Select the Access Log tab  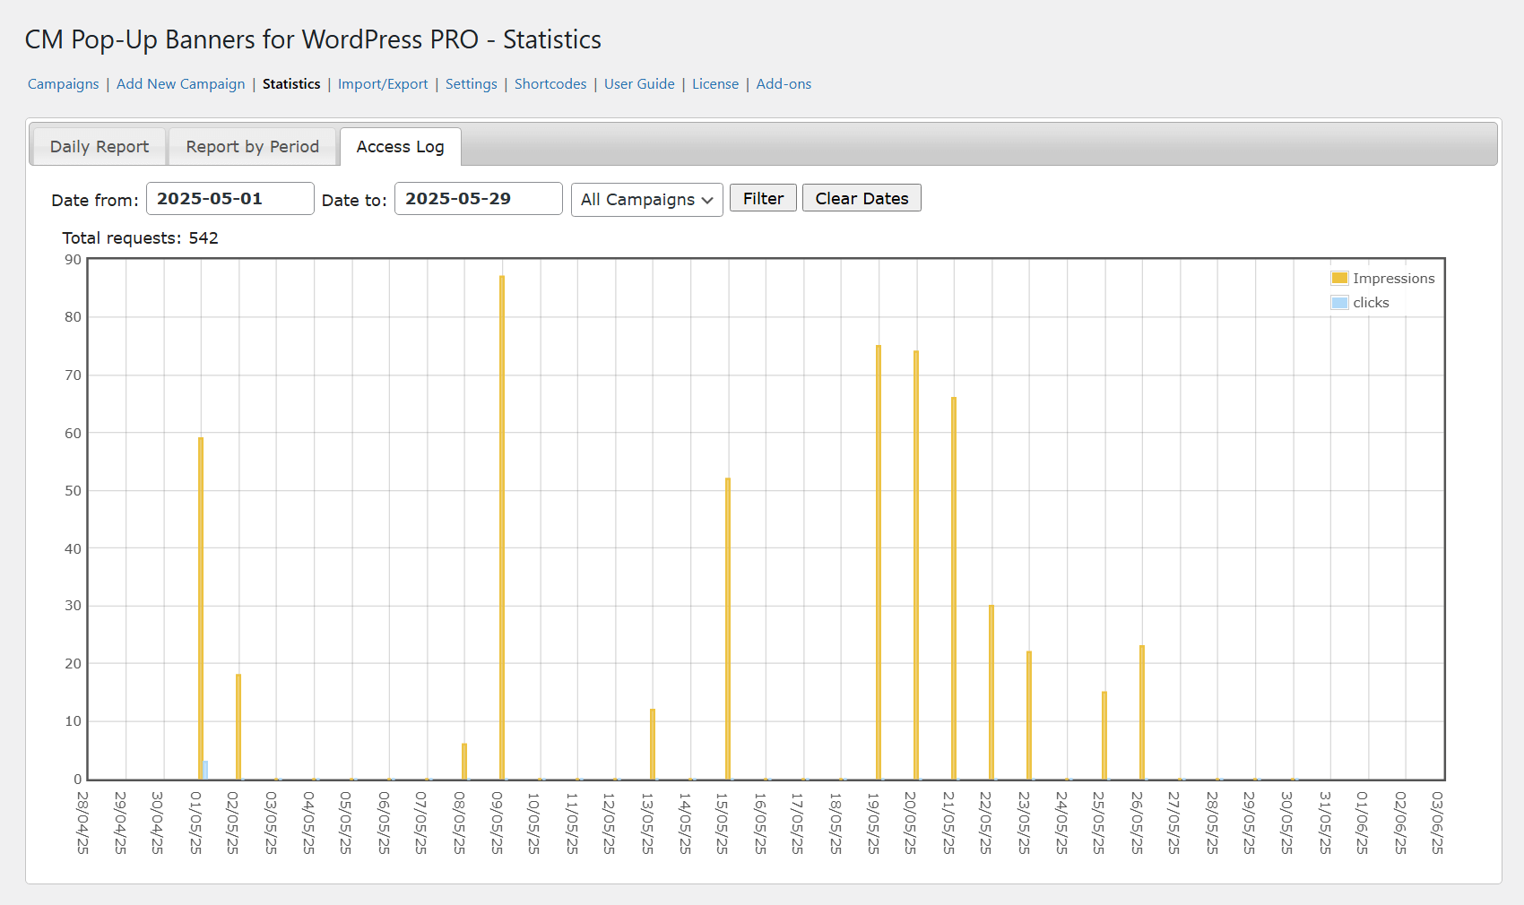tap(400, 147)
